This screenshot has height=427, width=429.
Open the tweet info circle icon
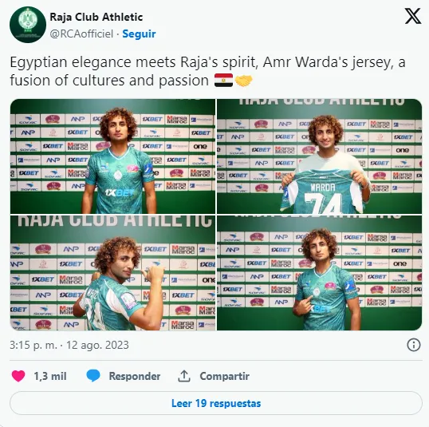[x=414, y=345]
